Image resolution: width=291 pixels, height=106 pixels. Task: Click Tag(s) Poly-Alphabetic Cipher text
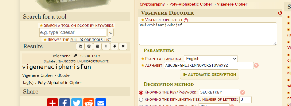pos(52,82)
